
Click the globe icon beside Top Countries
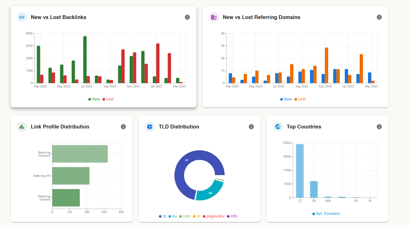278,127
